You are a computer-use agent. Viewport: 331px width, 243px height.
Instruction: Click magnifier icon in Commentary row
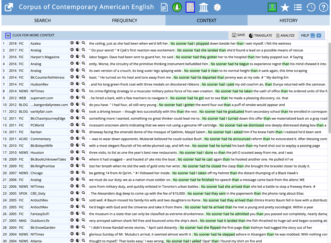[83, 138]
